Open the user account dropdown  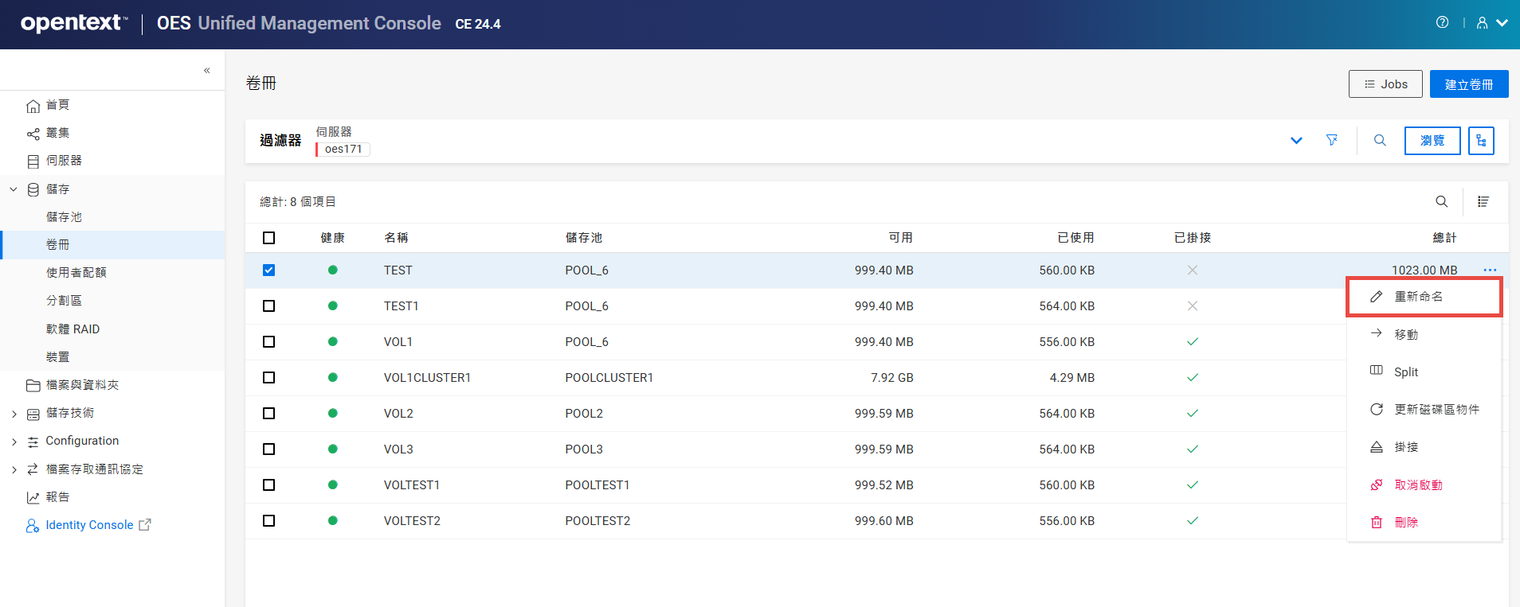[1491, 23]
